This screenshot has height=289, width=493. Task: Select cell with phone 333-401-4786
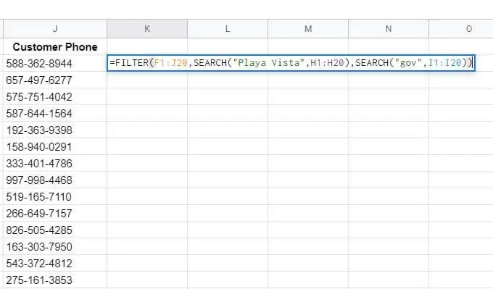(55, 164)
